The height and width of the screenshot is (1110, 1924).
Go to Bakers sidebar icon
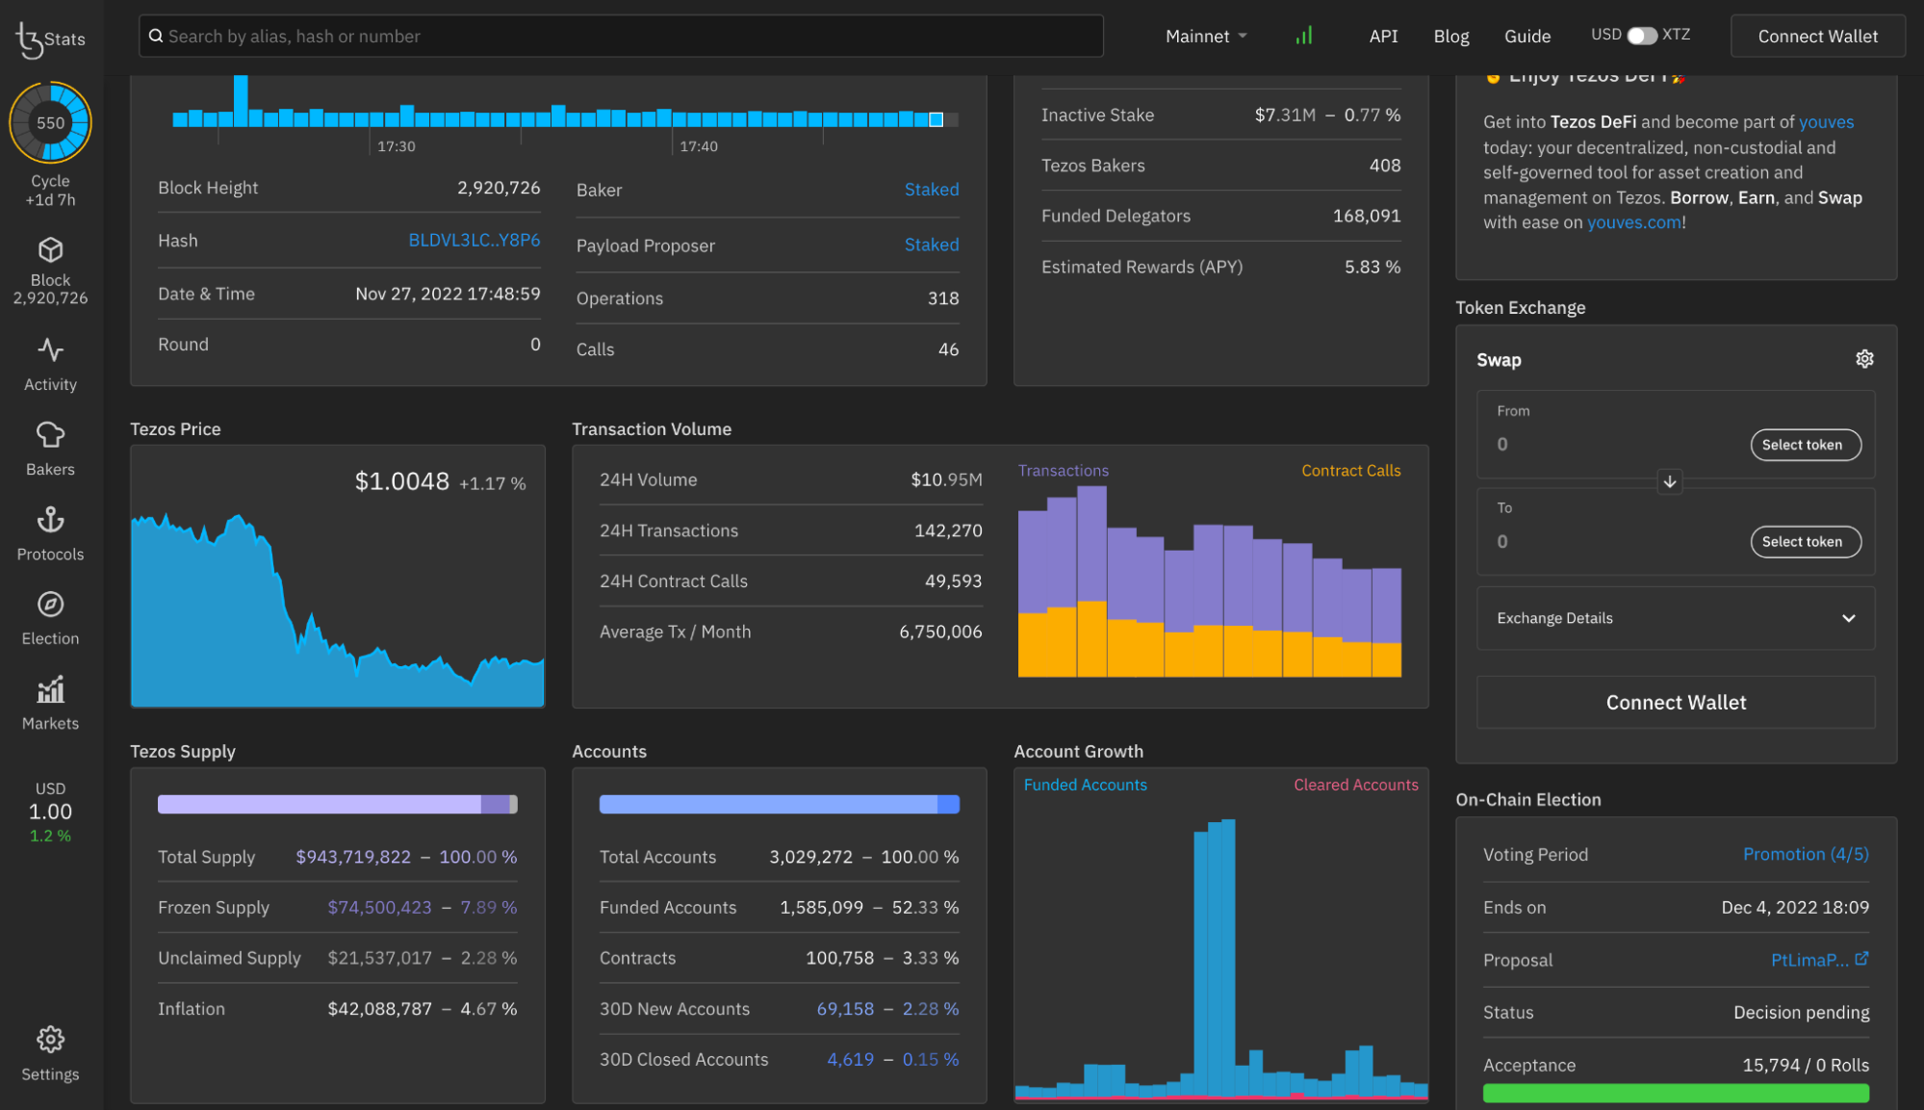(50, 435)
